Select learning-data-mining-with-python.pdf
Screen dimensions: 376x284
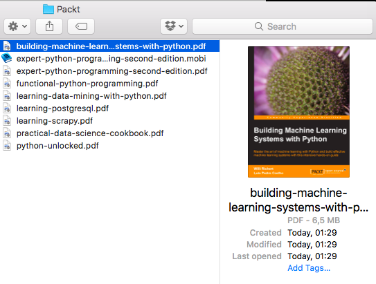109,96
